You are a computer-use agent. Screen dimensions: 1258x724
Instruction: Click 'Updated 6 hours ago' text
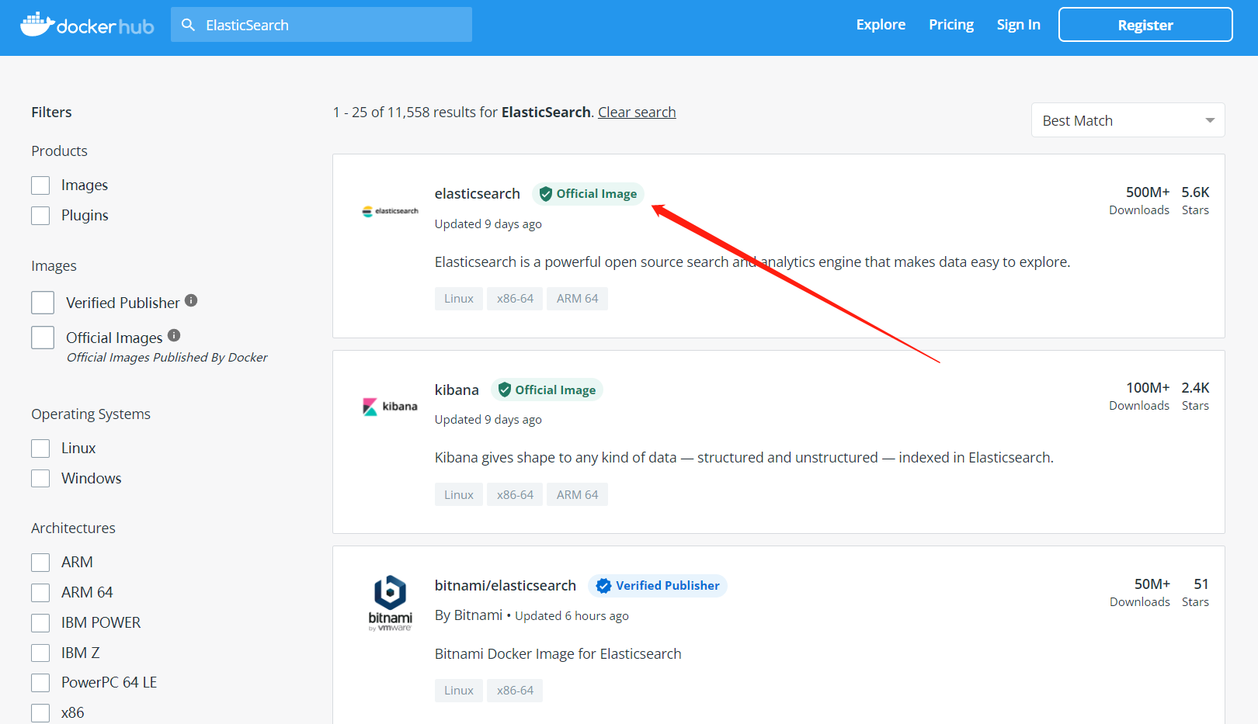pos(572,616)
